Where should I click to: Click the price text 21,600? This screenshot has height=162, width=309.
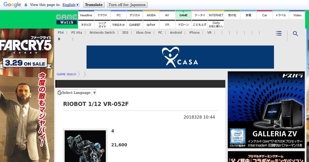(x=119, y=145)
